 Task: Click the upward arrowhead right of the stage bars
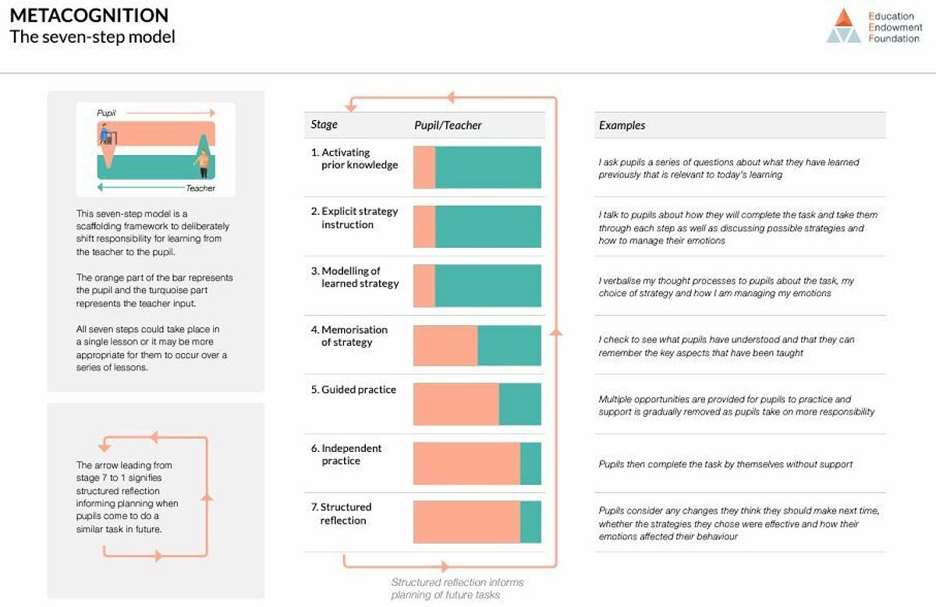point(555,332)
